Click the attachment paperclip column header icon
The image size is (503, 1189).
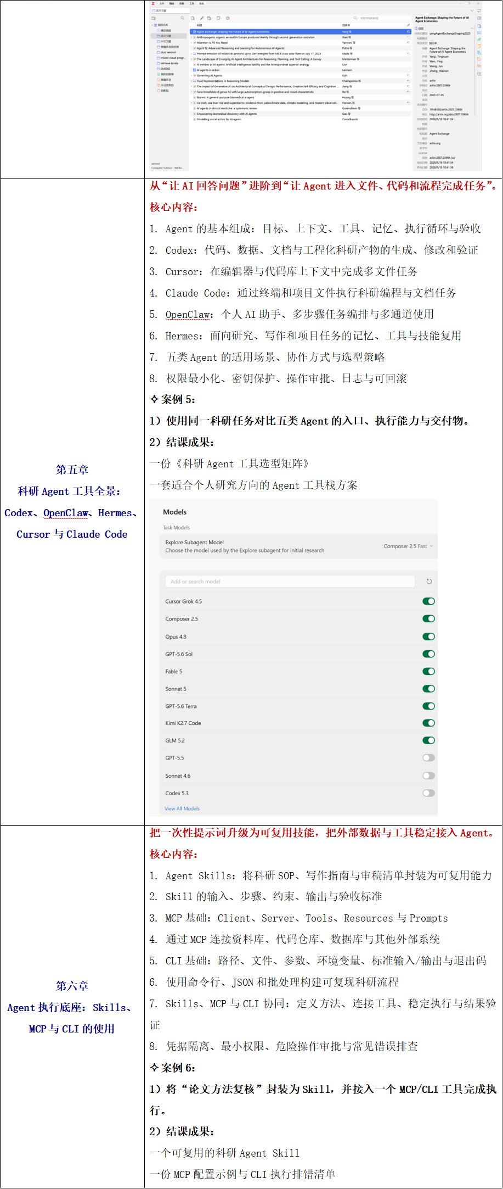point(408,25)
